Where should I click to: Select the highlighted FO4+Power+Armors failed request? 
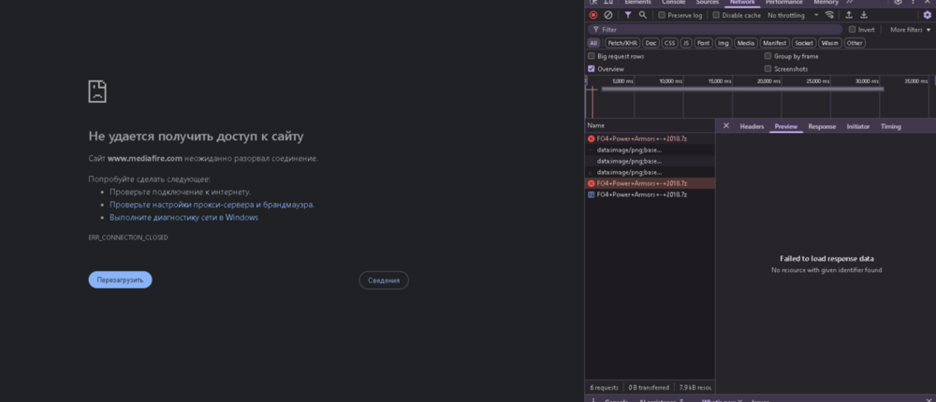(650, 183)
